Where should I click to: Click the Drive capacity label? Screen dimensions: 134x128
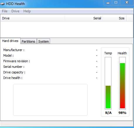point(14,72)
